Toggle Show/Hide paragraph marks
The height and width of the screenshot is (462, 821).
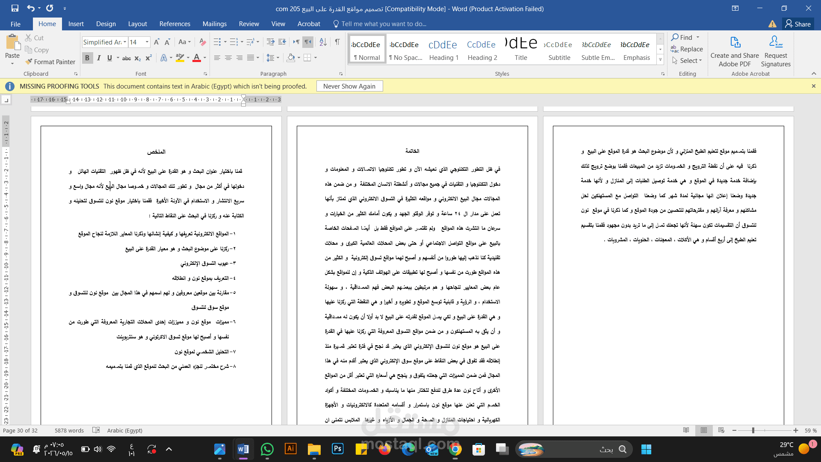[337, 42]
